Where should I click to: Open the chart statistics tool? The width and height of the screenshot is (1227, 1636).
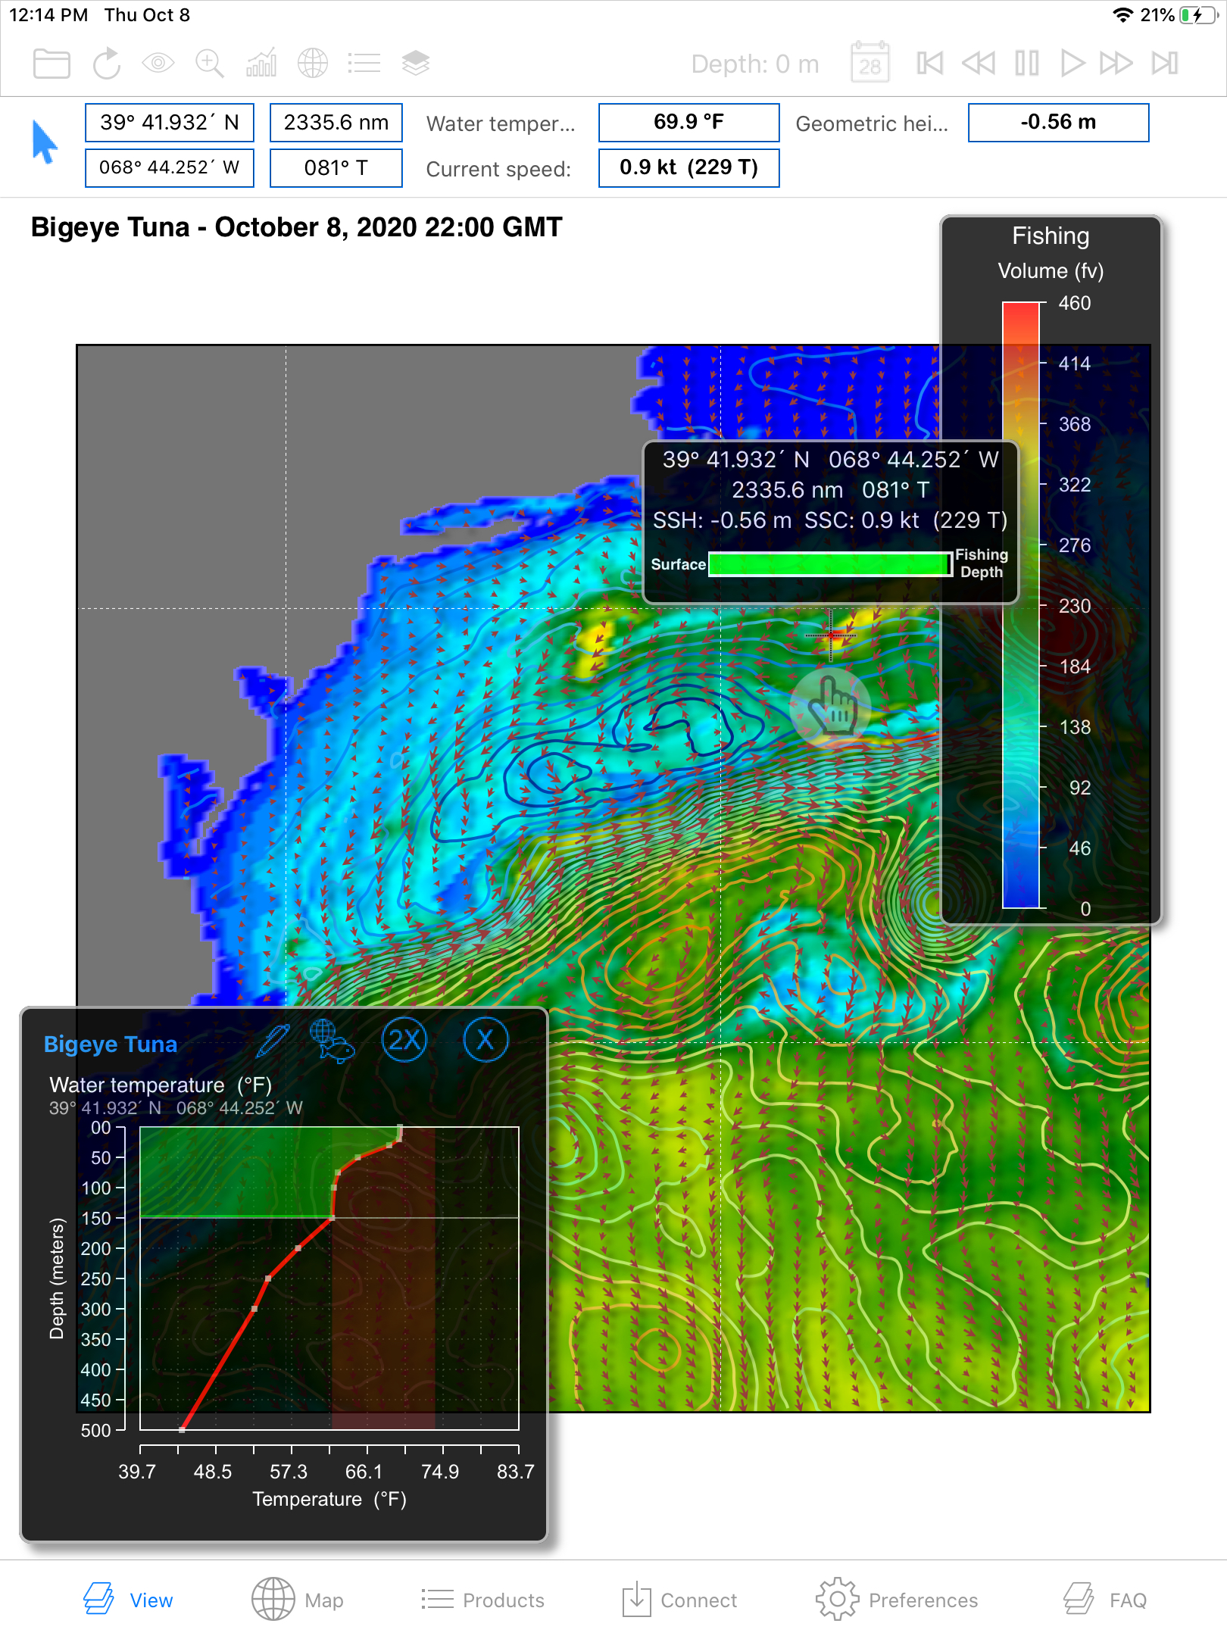click(261, 64)
